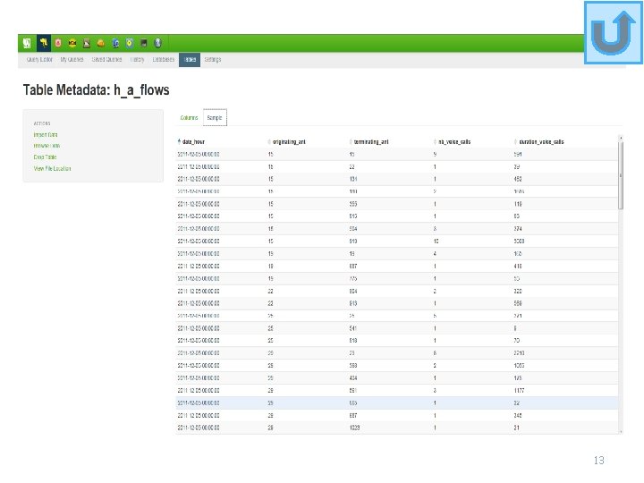Open the brown app icon in header
644x483 pixels.
coord(87,43)
